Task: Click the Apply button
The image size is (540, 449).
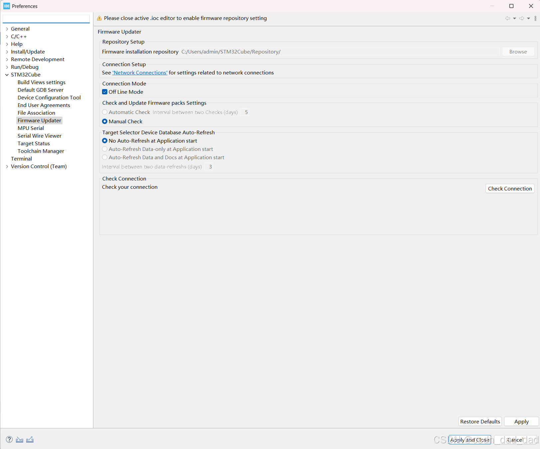Action: click(521, 421)
